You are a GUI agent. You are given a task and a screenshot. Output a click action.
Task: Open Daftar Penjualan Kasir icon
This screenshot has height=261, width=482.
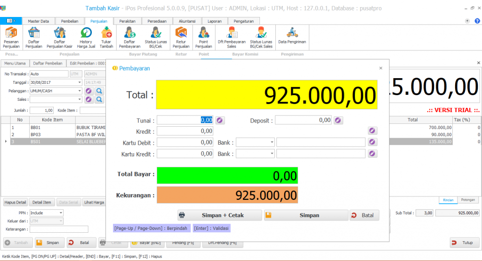59,38
